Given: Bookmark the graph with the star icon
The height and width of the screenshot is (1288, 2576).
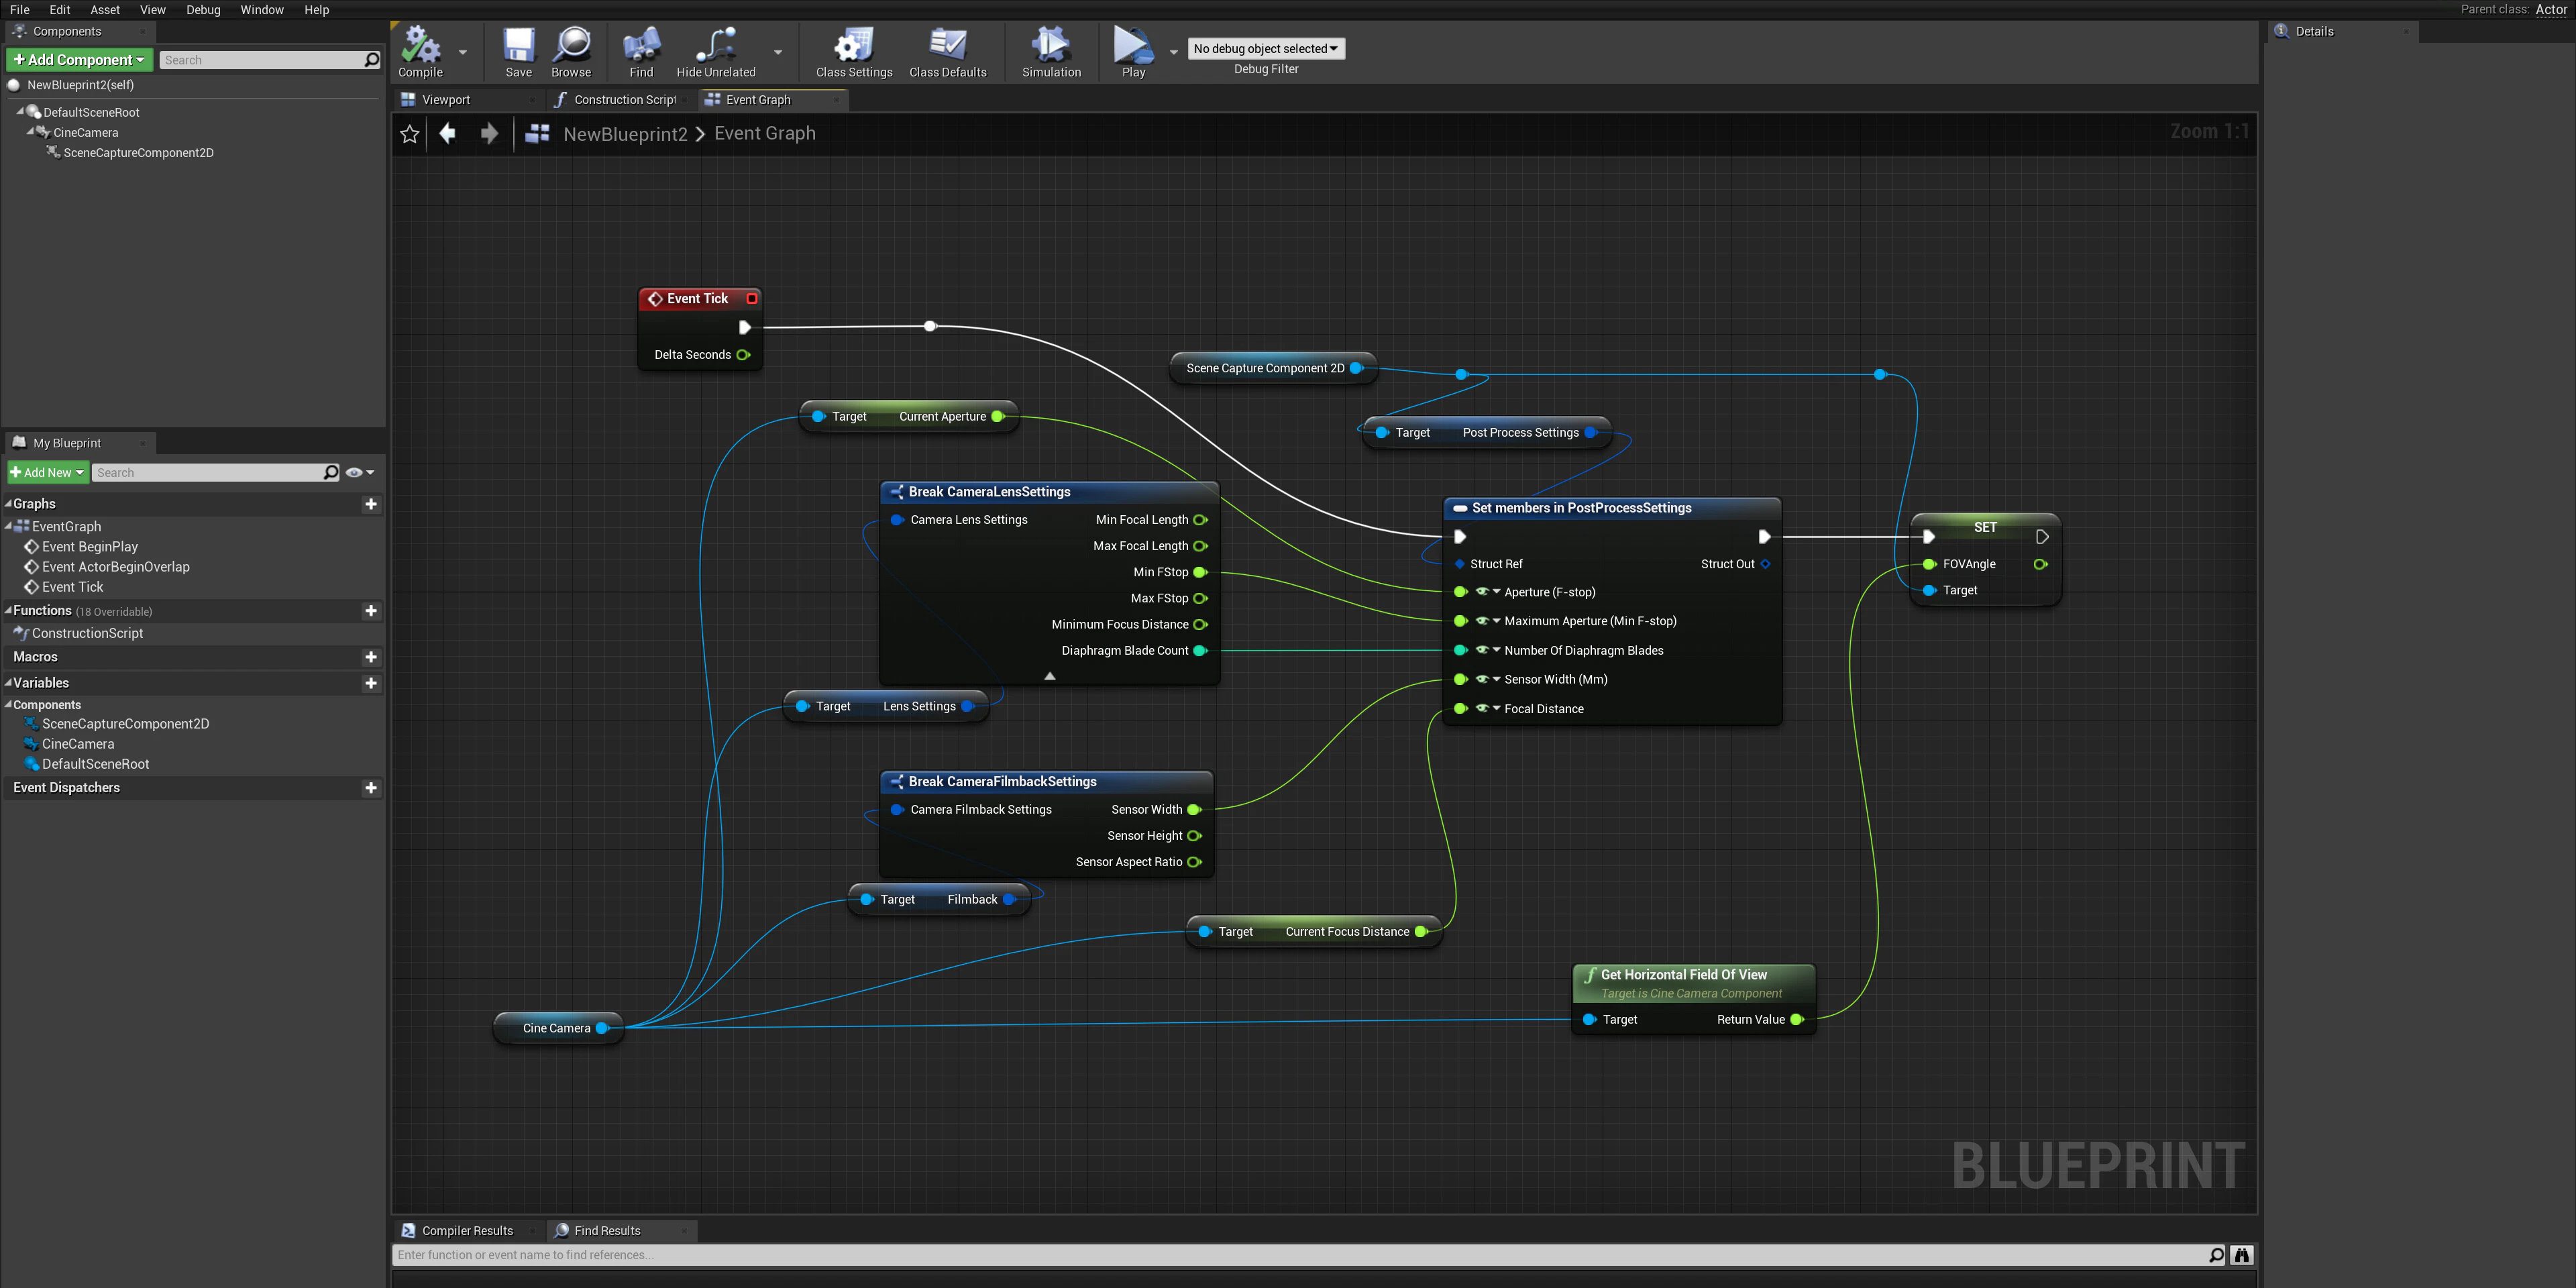Looking at the screenshot, I should point(409,134).
